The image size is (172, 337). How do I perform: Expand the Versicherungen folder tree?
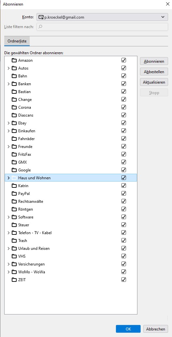click(8, 264)
